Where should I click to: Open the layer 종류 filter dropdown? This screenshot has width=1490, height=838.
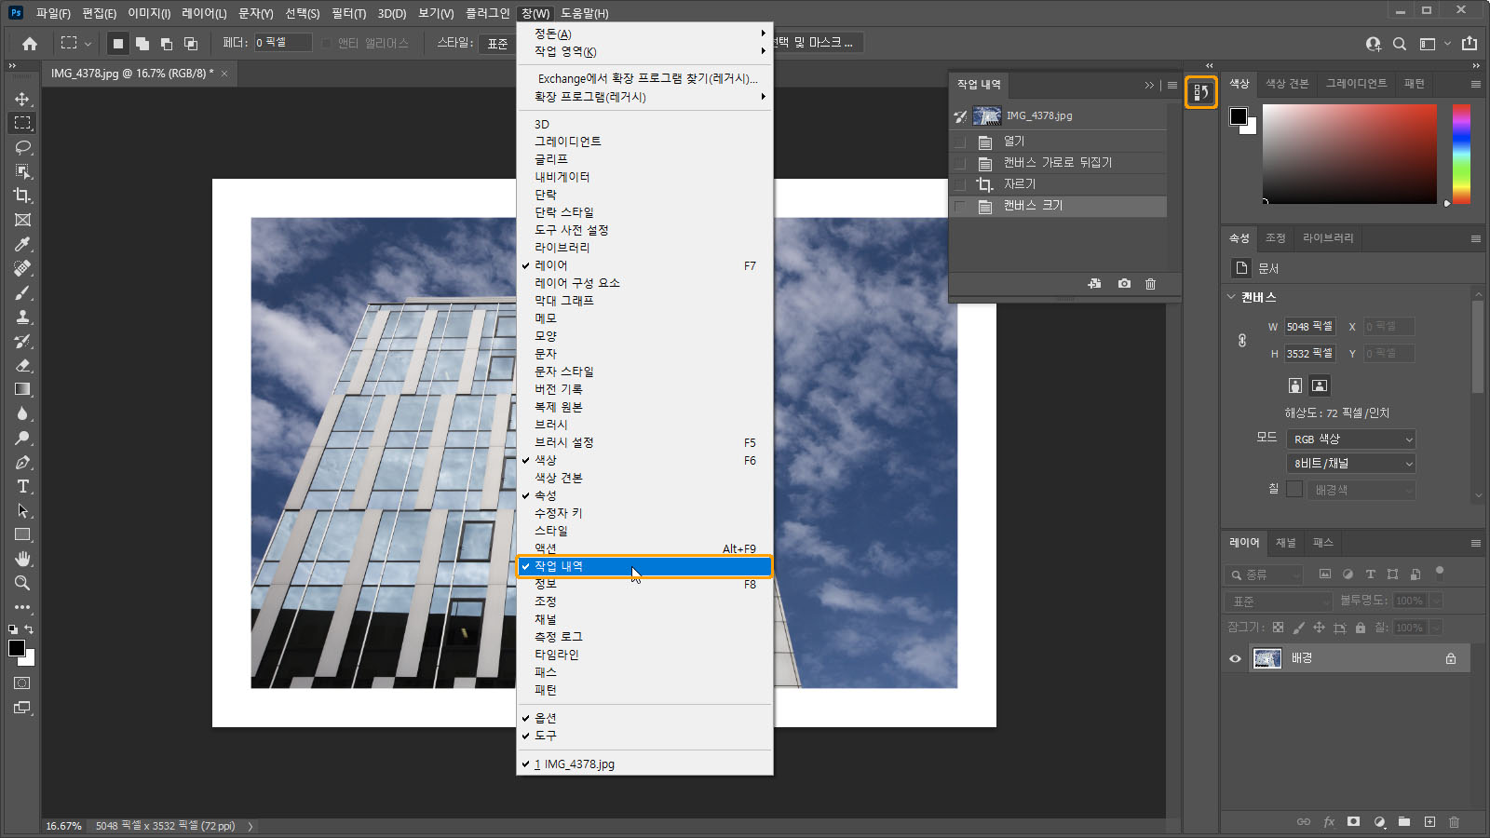pyautogui.click(x=1266, y=574)
